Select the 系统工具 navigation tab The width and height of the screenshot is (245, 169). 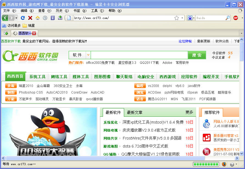[x=38, y=77]
